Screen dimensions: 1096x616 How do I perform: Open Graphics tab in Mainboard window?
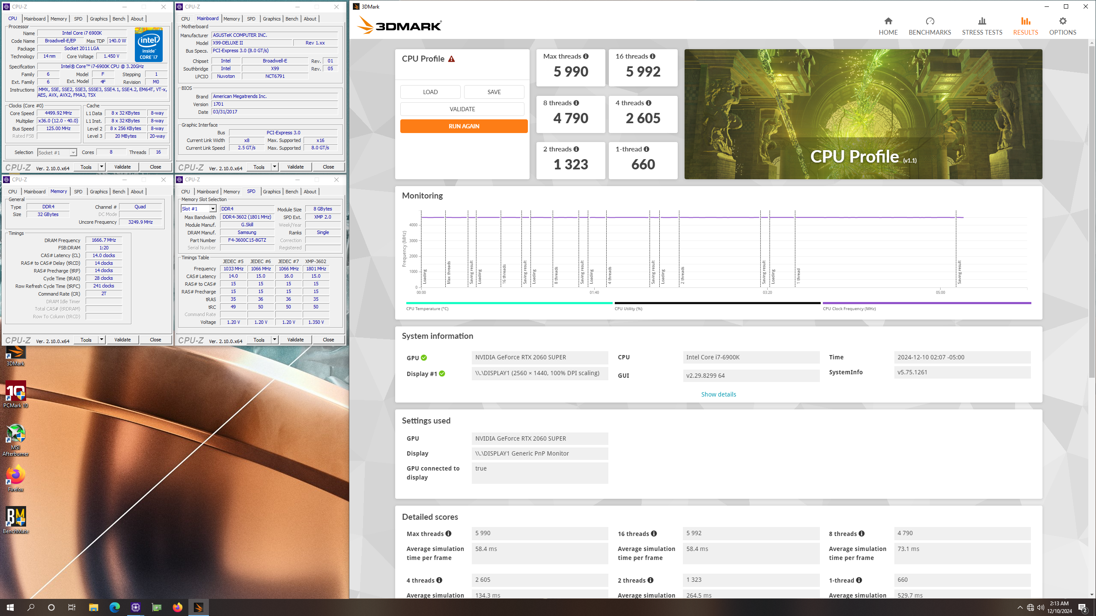271,19
